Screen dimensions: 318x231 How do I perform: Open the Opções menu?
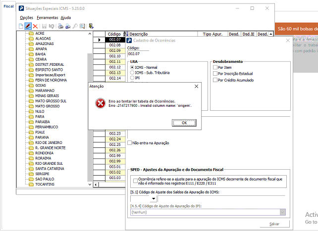(x=26, y=17)
